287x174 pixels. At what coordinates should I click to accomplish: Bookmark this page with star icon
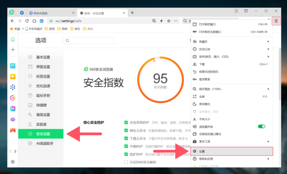(x=168, y=21)
